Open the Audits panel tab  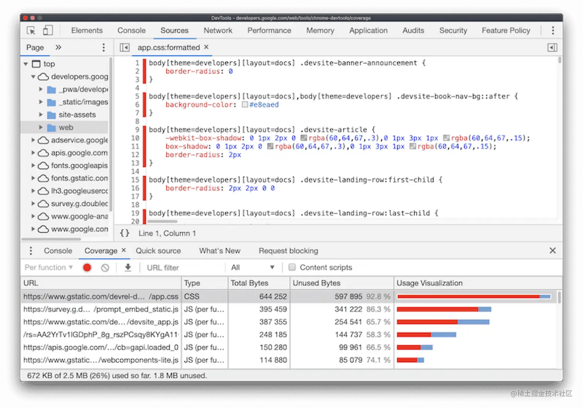coord(413,30)
